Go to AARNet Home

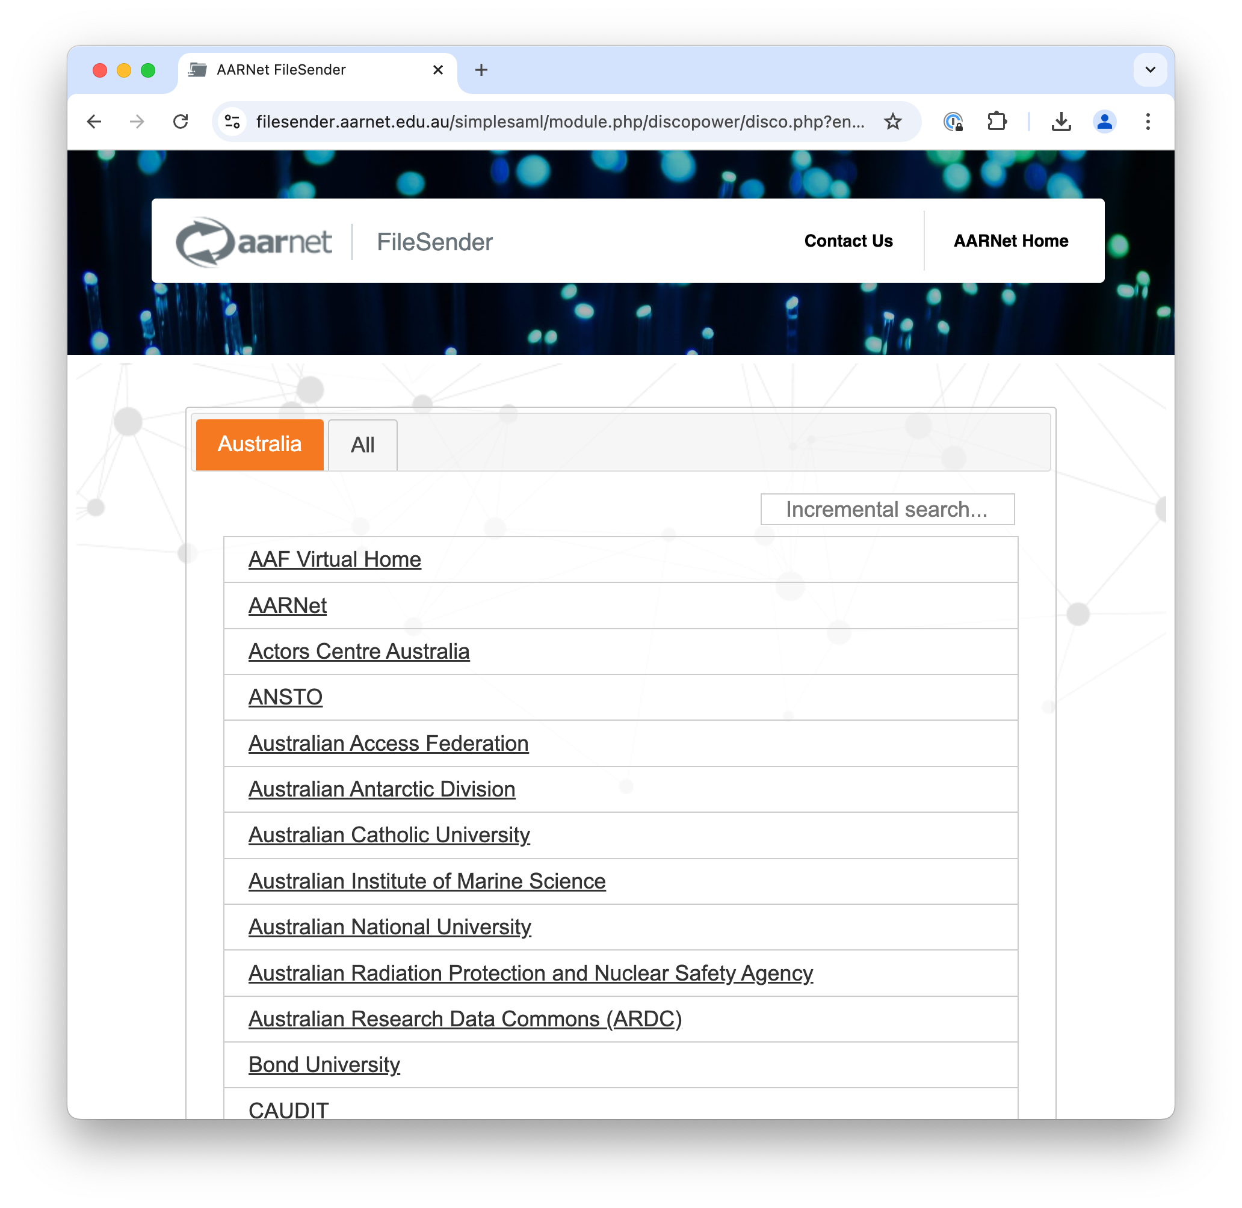point(1010,241)
